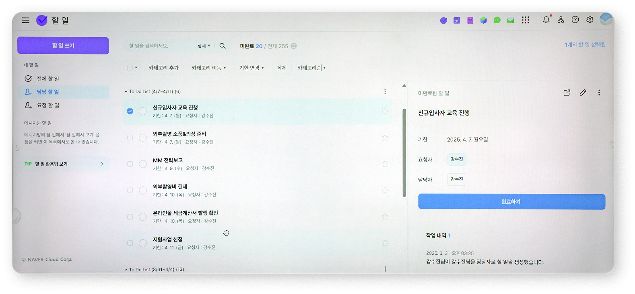Screen dimensions: 635x294
Task: Click the scrollbar up arrow
Action: (404, 86)
